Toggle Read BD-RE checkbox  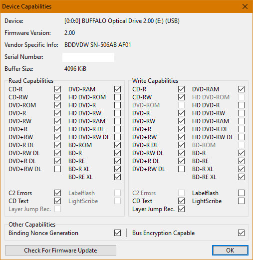pos(117,161)
